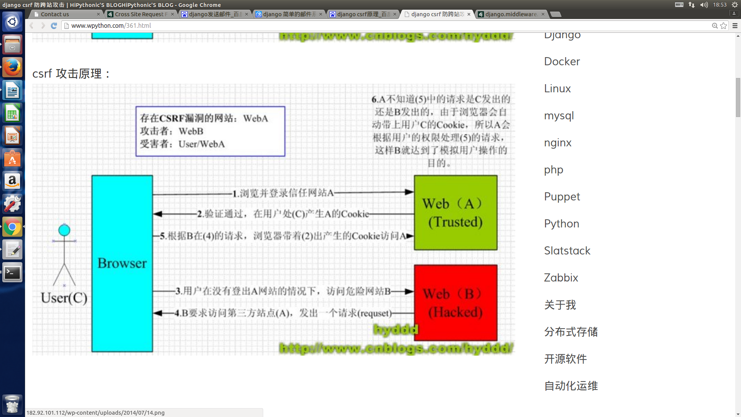Click the Amazon shopping icon in dock

12,181
